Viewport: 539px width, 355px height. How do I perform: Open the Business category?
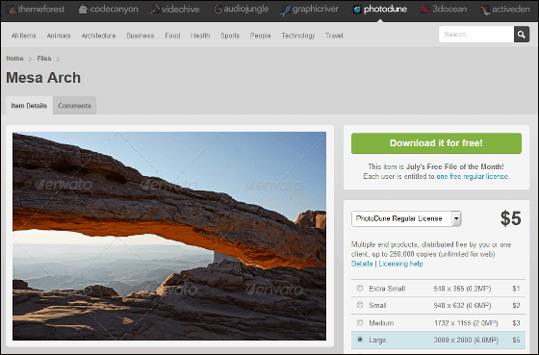(x=141, y=36)
